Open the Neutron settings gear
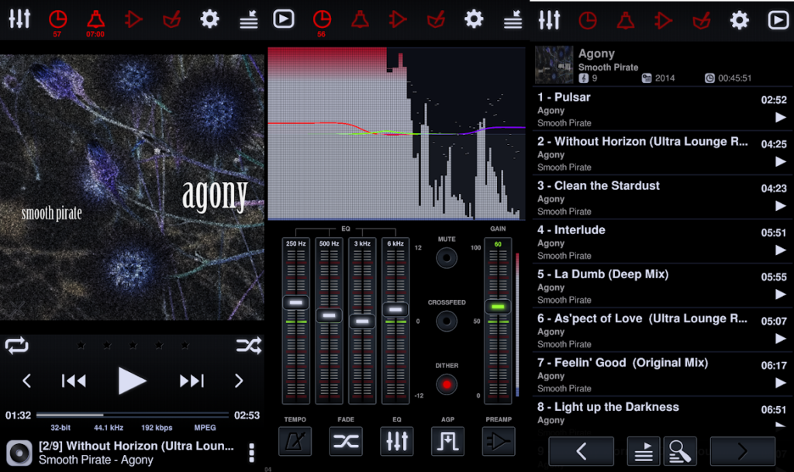The height and width of the screenshot is (472, 794). 209,20
